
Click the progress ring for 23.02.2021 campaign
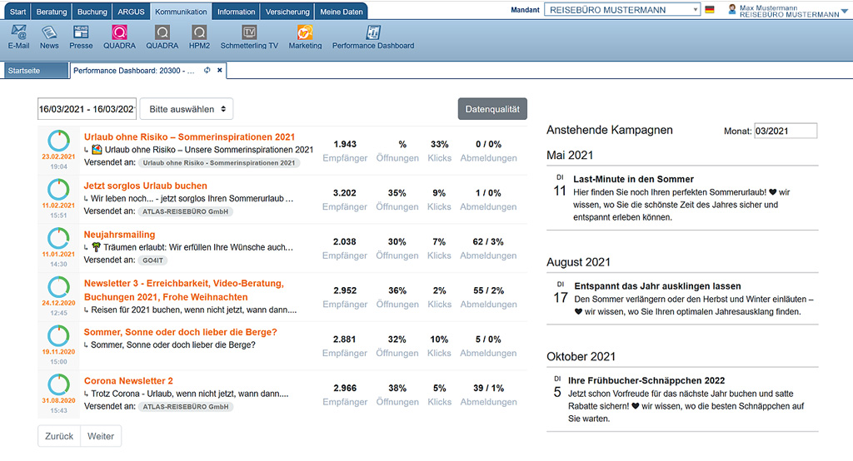59,141
